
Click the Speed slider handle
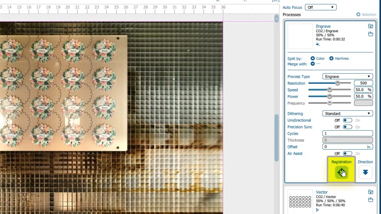(x=330, y=90)
